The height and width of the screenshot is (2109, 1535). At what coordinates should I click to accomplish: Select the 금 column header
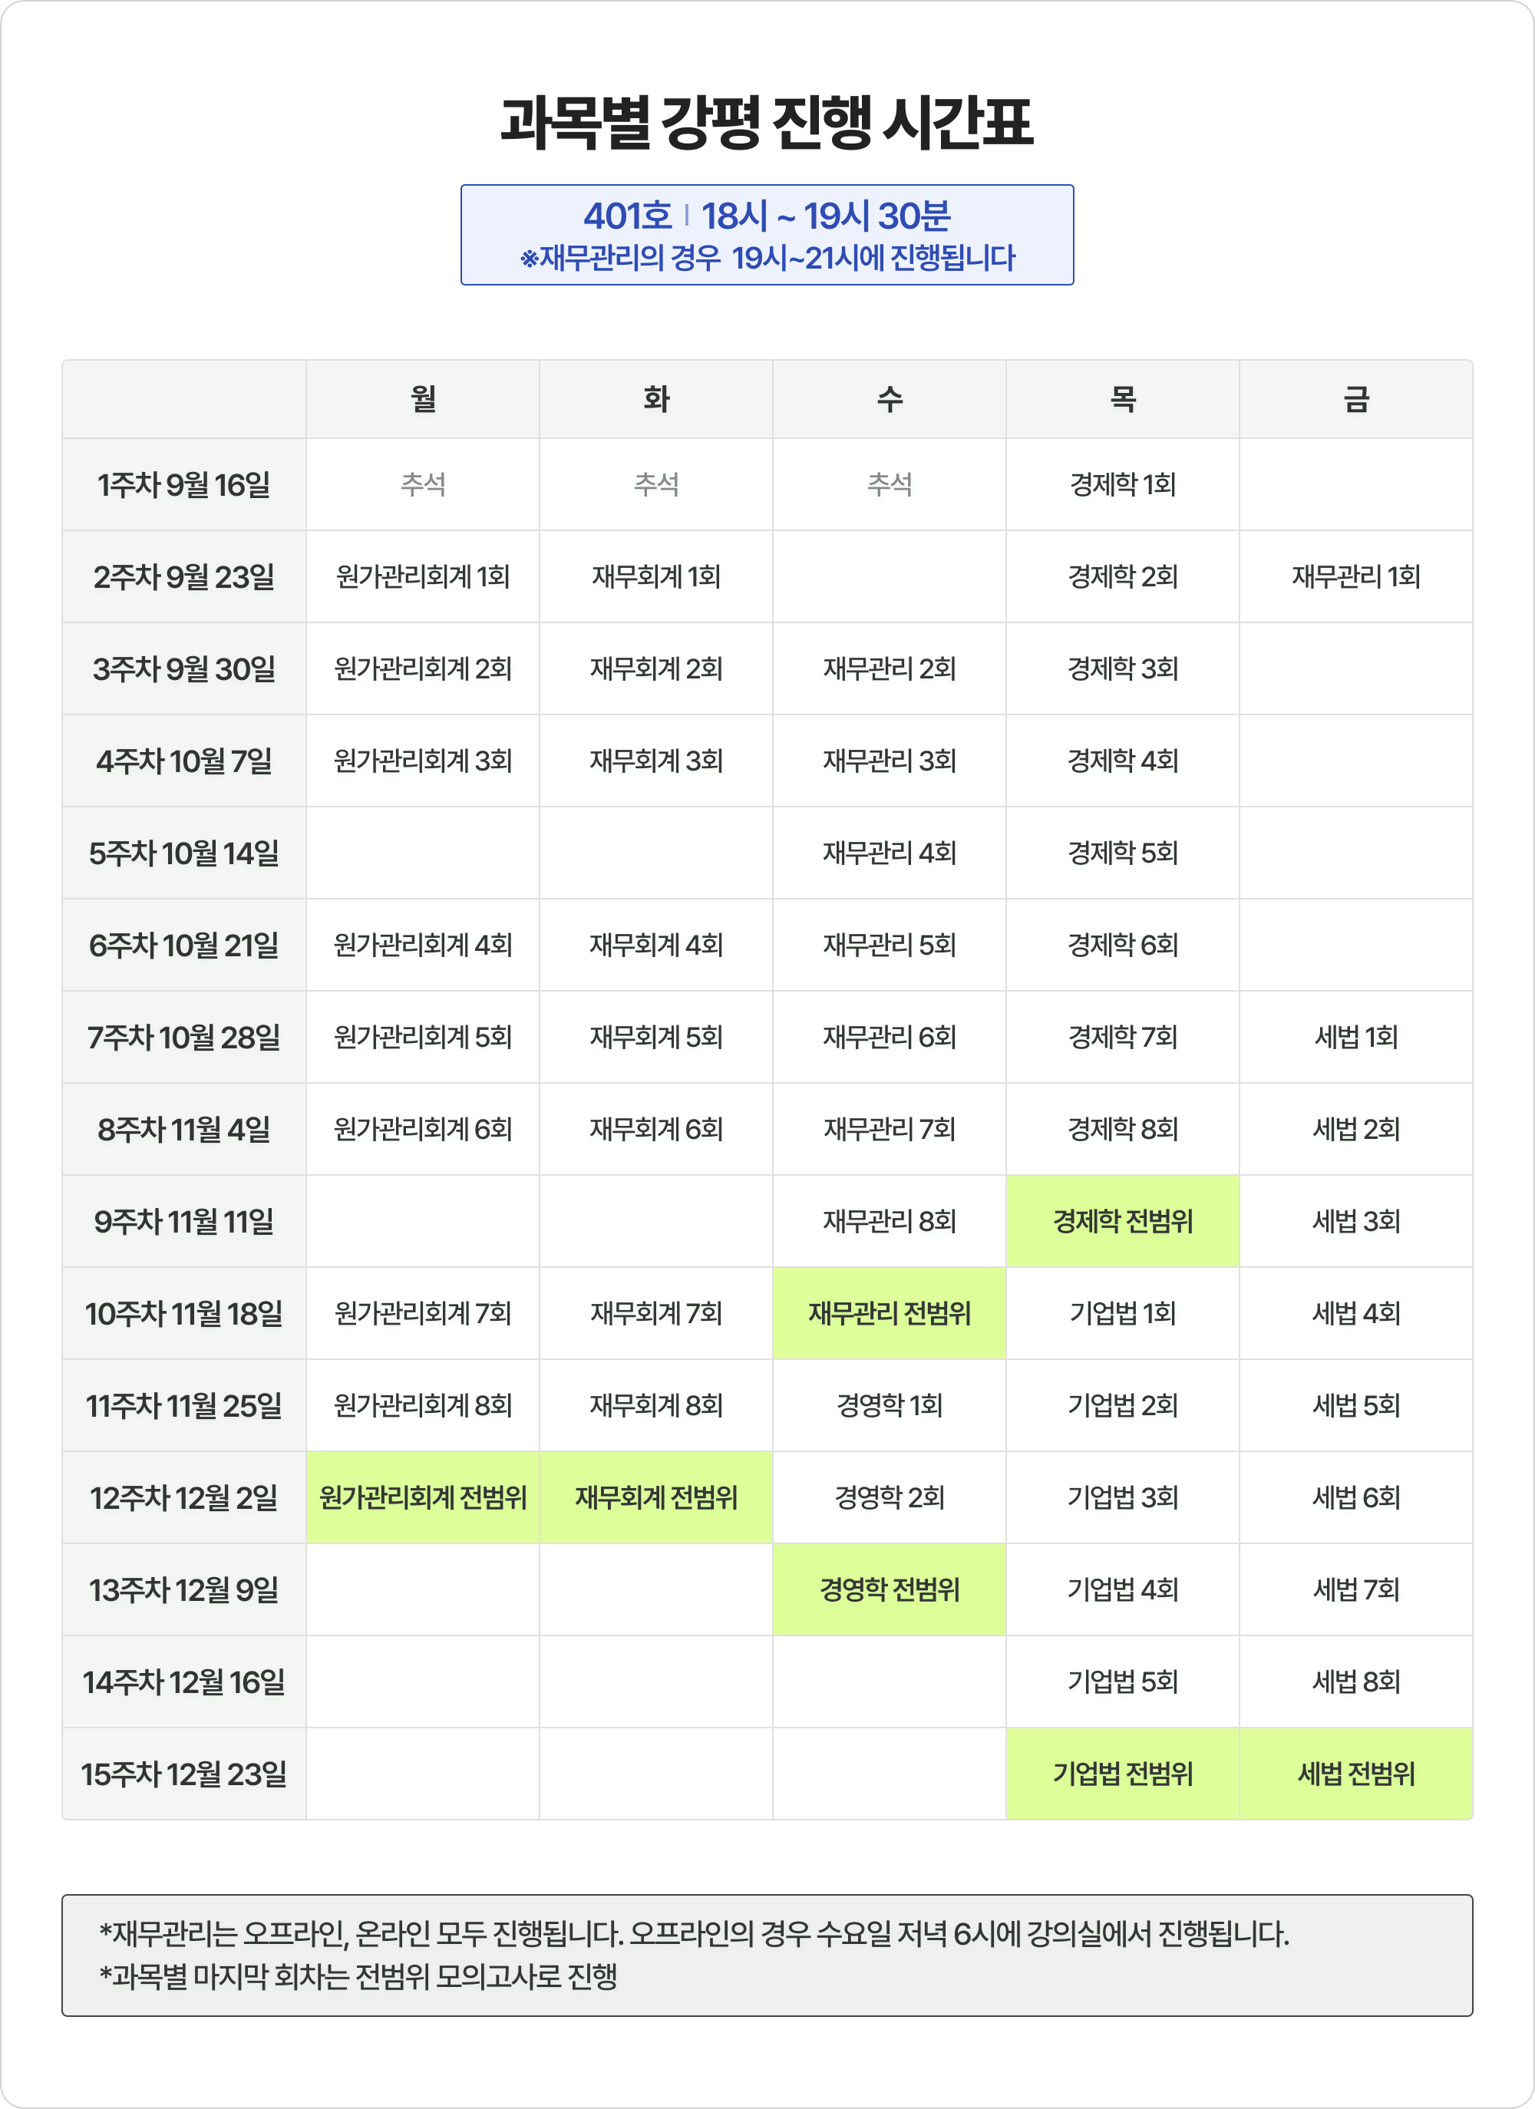(x=1355, y=399)
